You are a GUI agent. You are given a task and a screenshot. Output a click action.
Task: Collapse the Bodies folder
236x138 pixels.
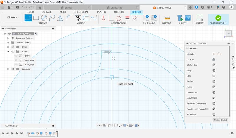[8, 51]
